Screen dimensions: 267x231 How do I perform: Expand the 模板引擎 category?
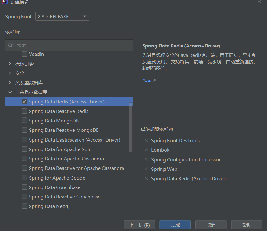[x=10, y=64]
